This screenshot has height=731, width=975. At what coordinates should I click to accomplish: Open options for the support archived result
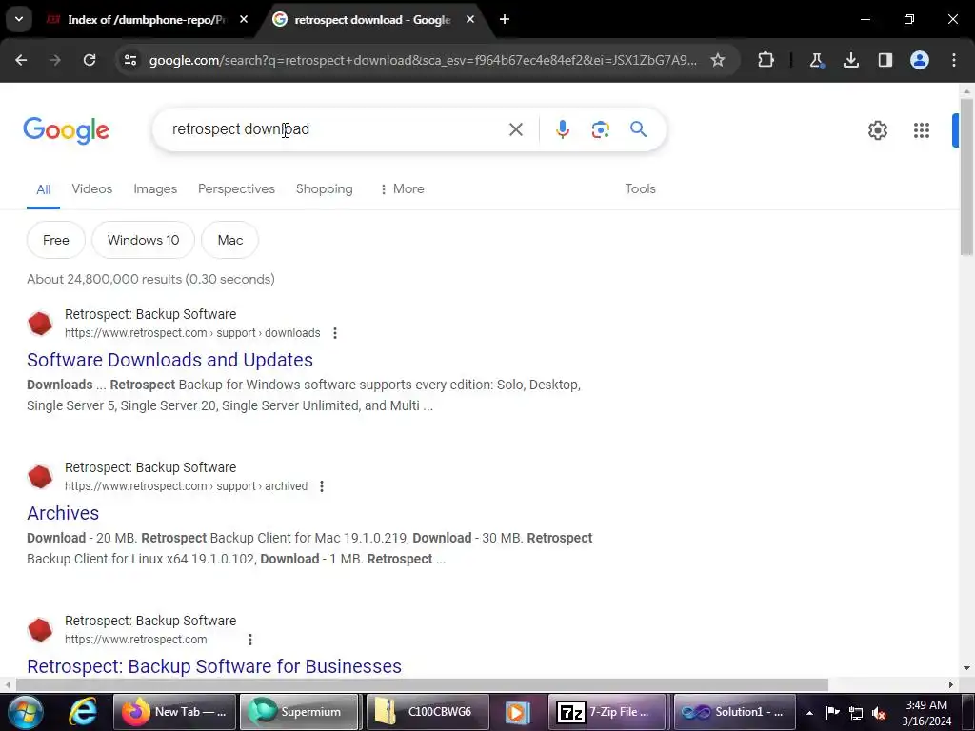point(322,486)
